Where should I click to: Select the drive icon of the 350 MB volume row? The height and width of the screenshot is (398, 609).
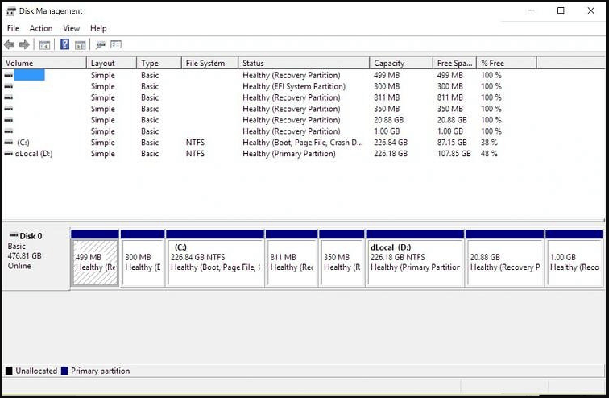point(9,109)
